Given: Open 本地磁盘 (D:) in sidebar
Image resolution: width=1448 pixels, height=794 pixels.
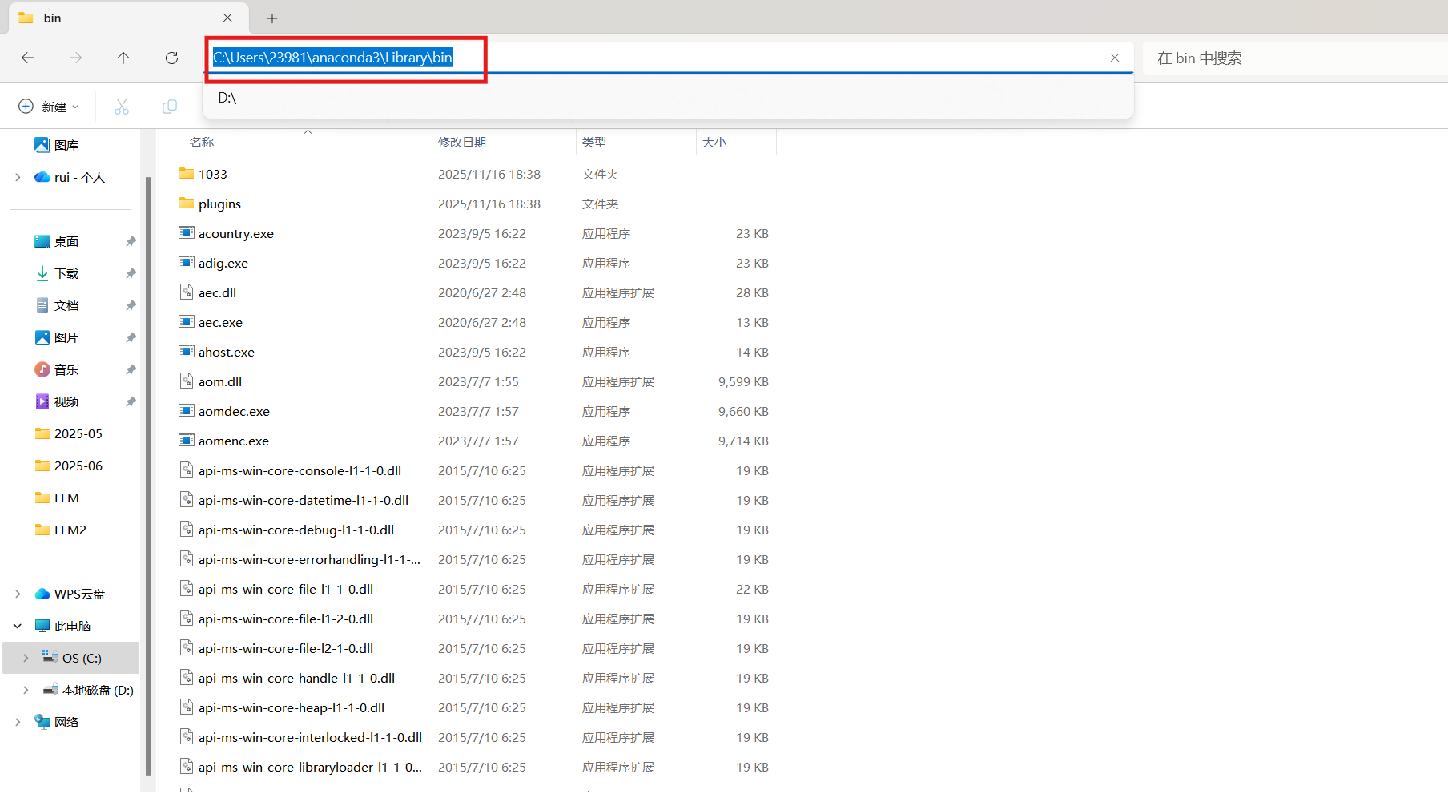Looking at the screenshot, I should click(88, 690).
